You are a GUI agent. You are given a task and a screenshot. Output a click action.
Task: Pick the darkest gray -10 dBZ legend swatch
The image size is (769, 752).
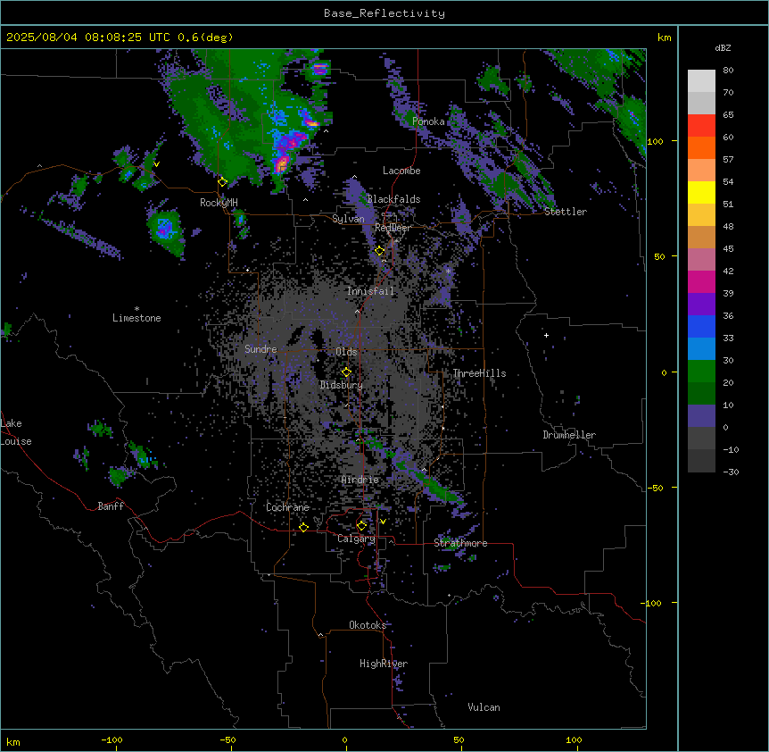coord(701,461)
